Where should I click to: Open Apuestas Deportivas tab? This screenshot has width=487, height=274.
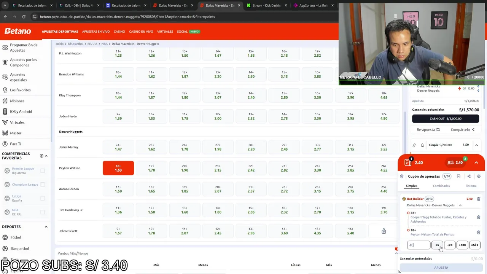coord(60,32)
